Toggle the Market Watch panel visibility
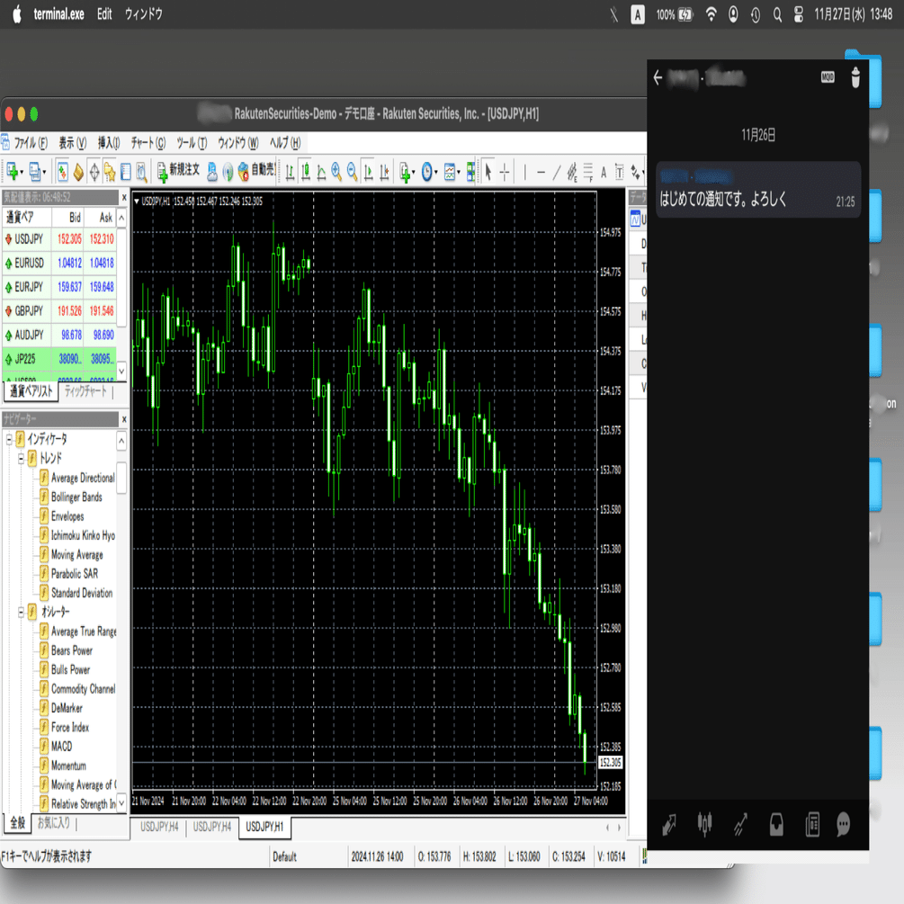 click(x=63, y=171)
